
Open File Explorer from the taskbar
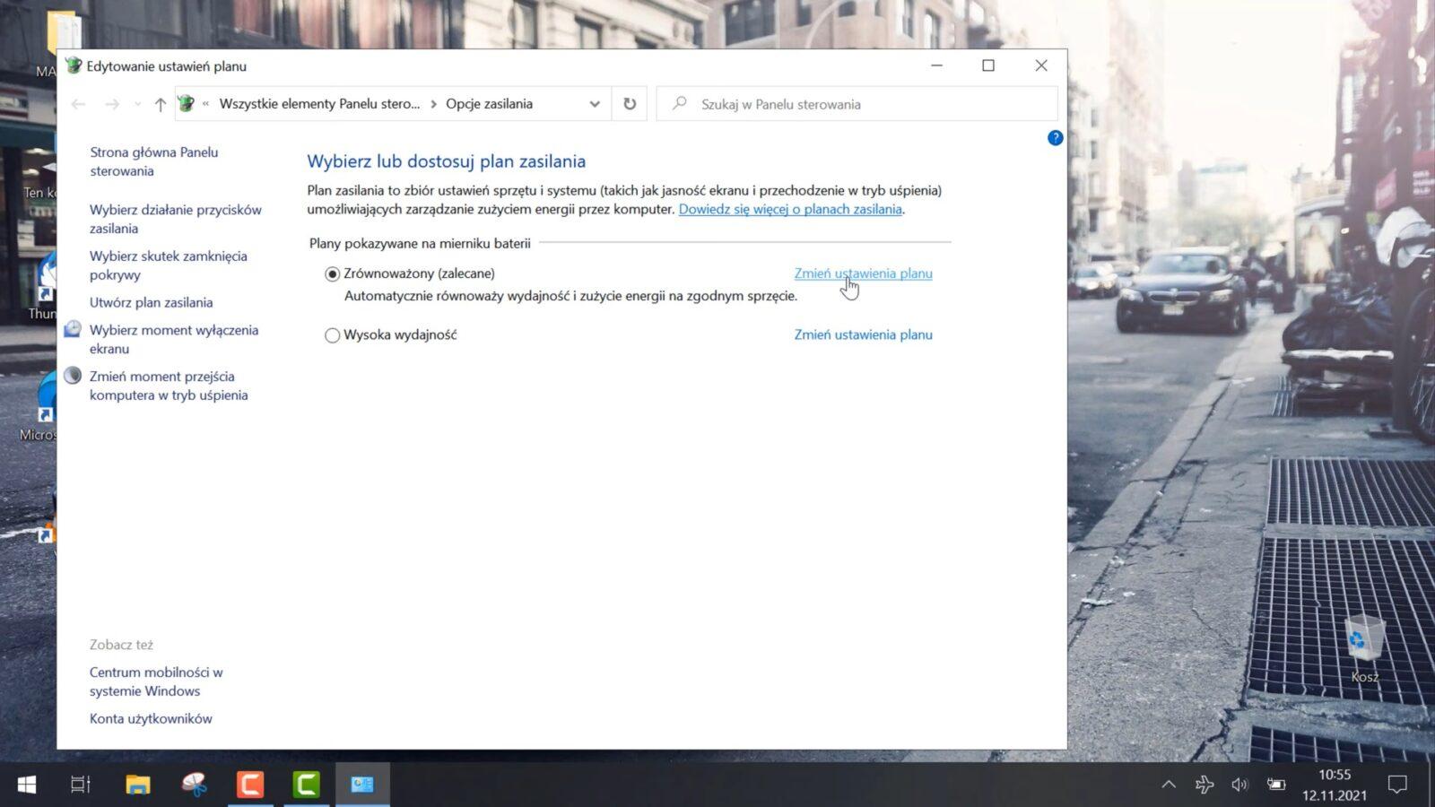click(x=137, y=785)
